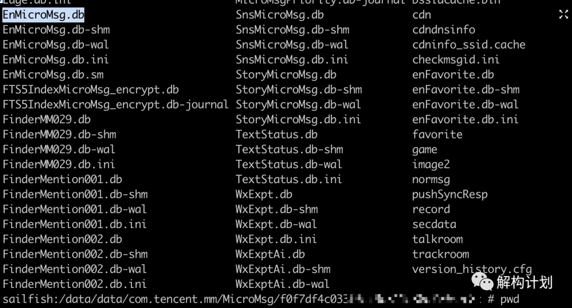Click the SnsMicroMsg.db file name

pos(280,15)
